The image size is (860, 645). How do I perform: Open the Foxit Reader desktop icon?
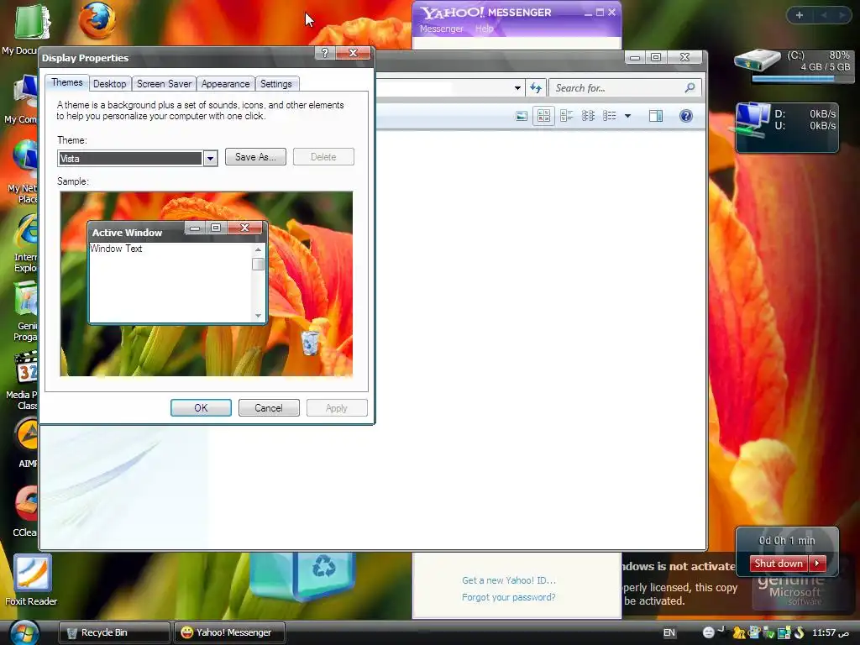click(x=33, y=573)
